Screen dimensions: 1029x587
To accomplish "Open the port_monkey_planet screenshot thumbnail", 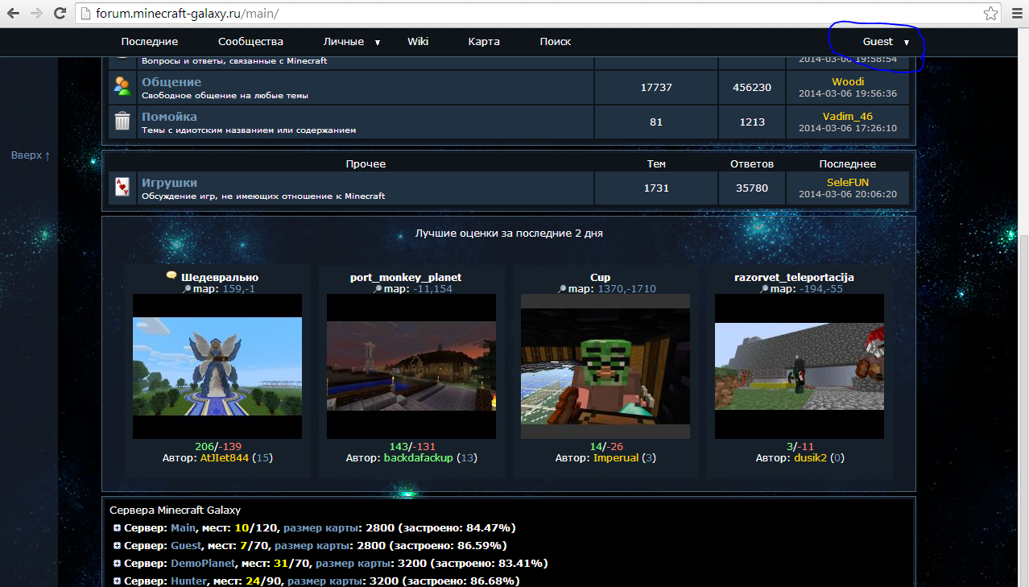I will tap(411, 366).
